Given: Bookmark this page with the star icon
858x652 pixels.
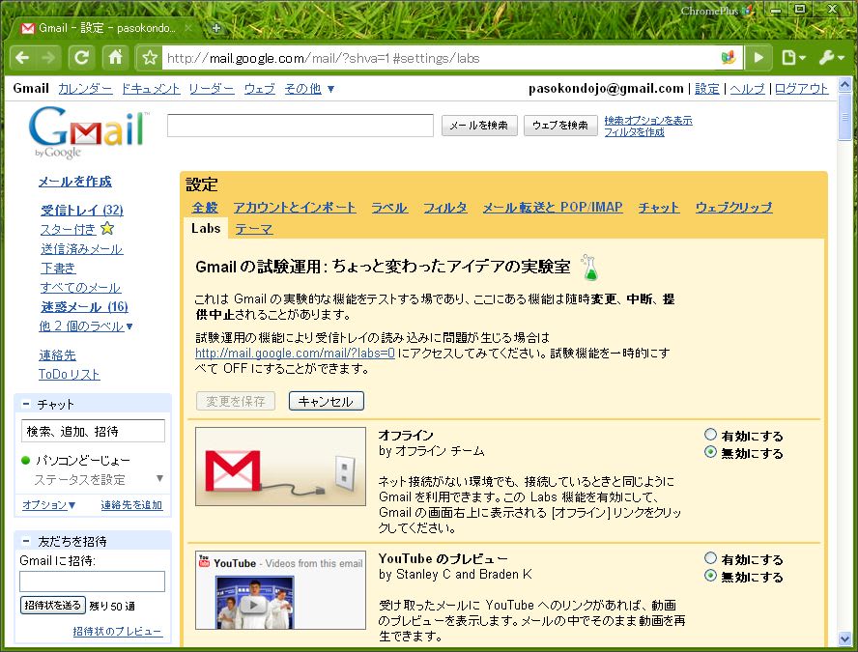Looking at the screenshot, I should (150, 58).
